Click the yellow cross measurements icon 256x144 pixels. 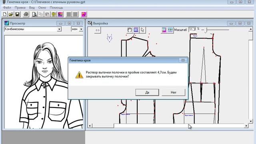[54, 14]
